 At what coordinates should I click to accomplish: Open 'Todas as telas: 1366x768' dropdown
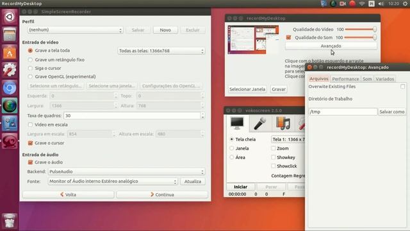click(x=161, y=51)
